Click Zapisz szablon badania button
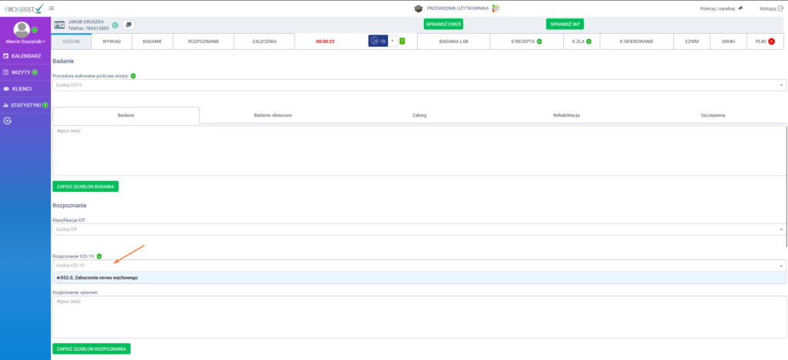This screenshot has height=360, width=788. click(x=85, y=186)
